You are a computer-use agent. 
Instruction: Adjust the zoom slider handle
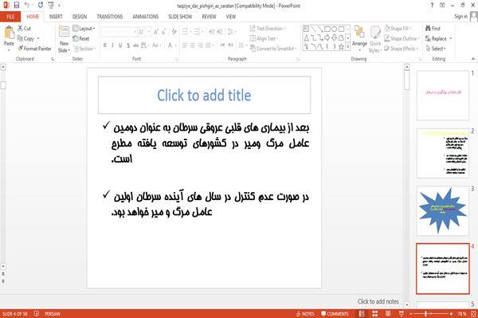point(425,313)
